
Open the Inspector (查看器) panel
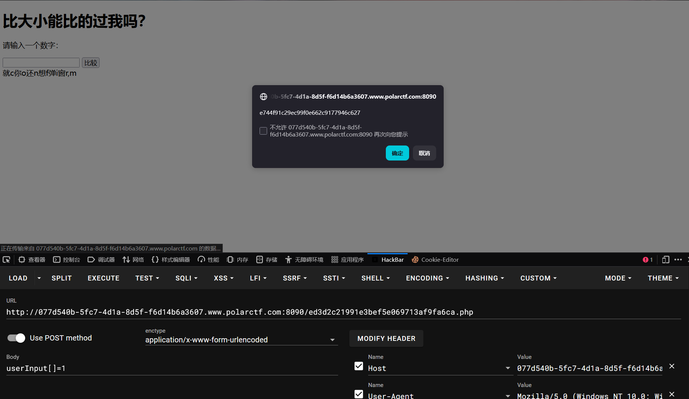pos(32,259)
